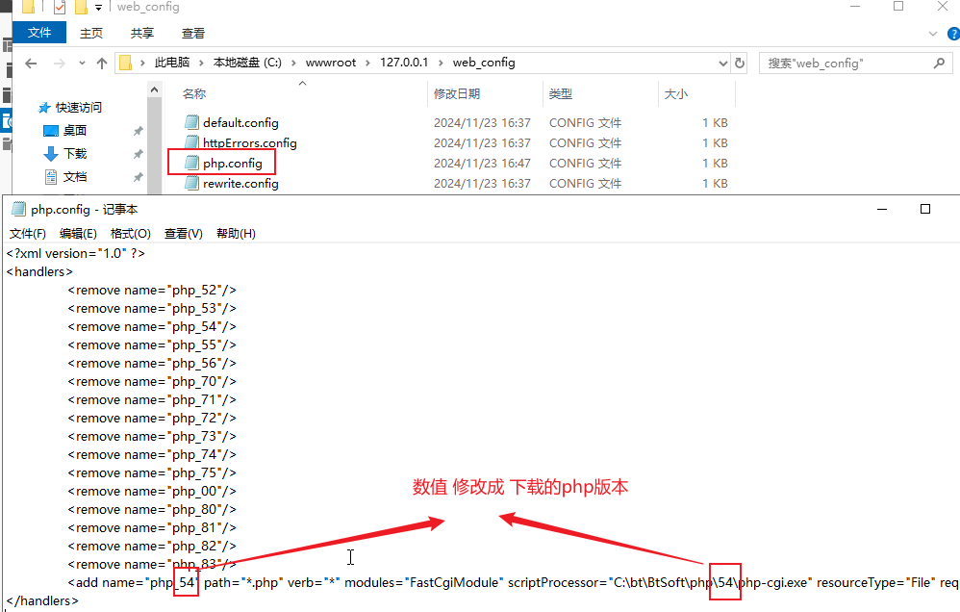Click FastCgiModule text in add line
Screen dimensions: 960x612
tap(454, 582)
